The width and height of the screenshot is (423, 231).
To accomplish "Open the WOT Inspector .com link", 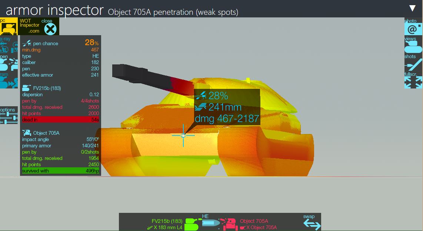I will [29, 26].
